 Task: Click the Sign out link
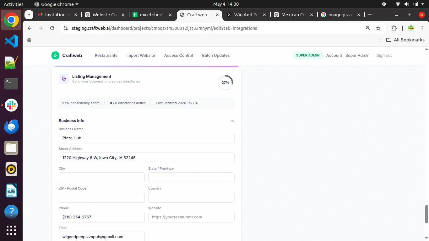click(384, 56)
